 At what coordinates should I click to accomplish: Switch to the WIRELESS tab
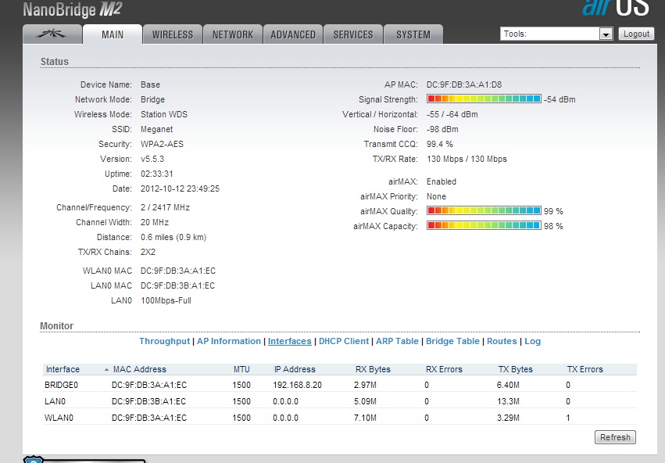tap(172, 34)
